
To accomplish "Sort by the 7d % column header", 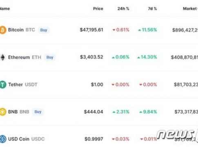I will tap(152, 9).
